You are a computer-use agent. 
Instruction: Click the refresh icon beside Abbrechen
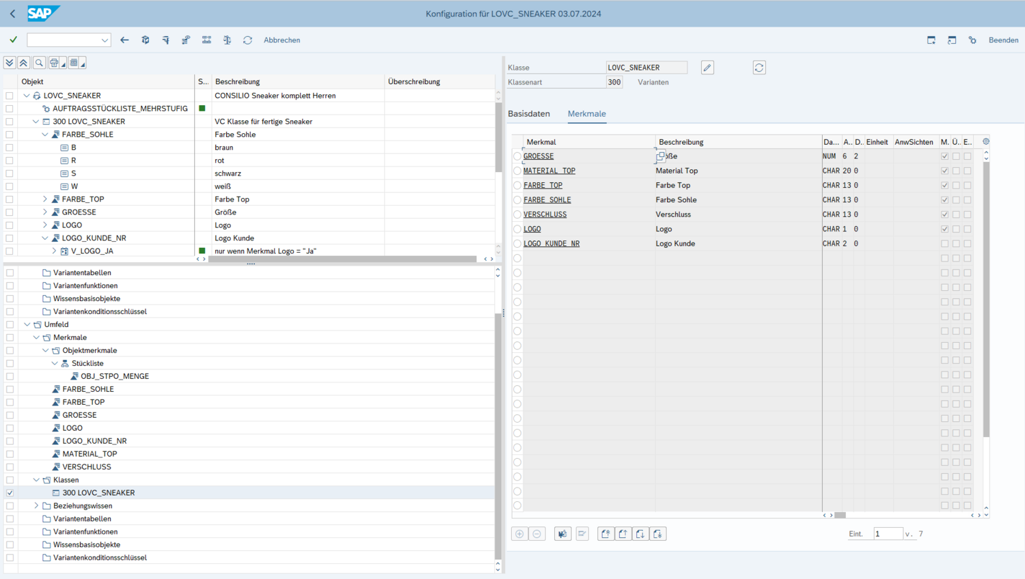click(247, 40)
